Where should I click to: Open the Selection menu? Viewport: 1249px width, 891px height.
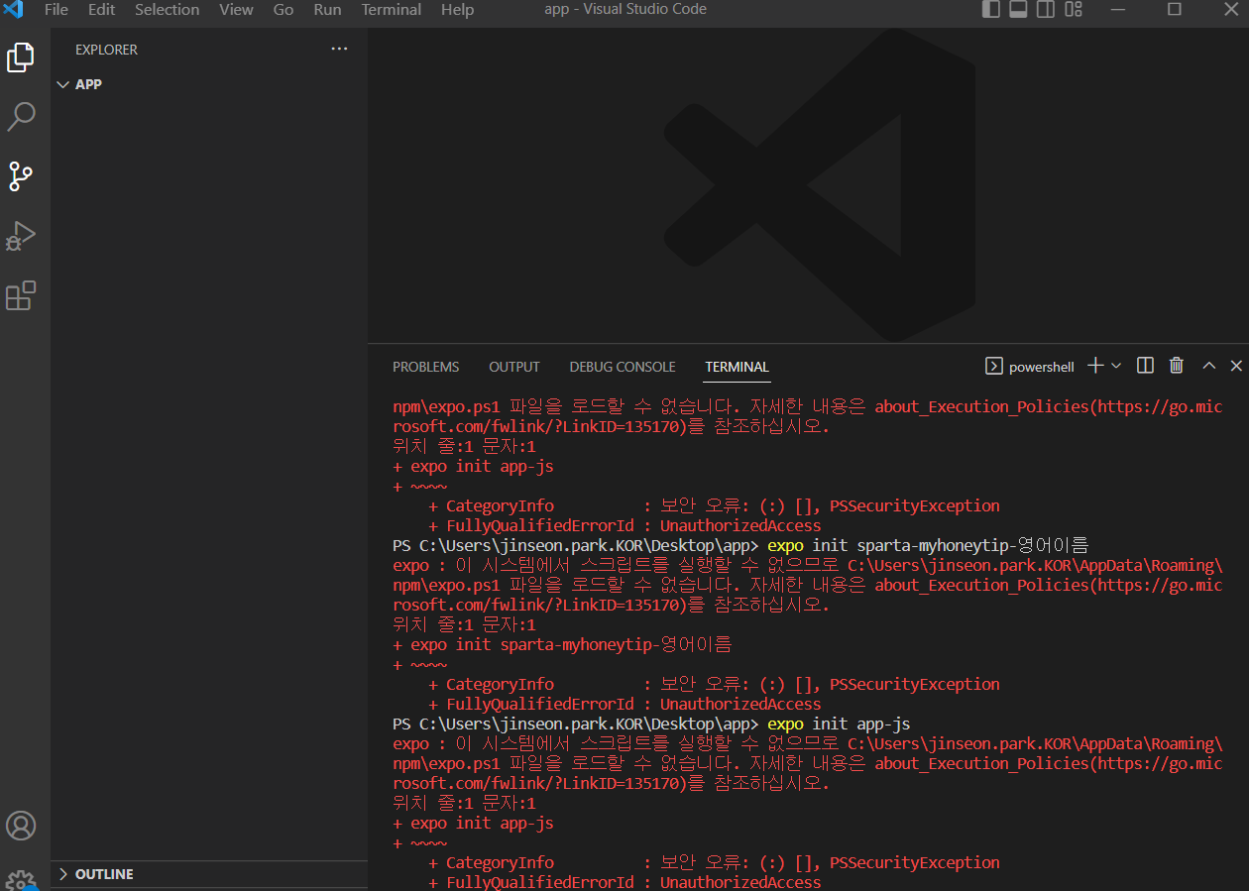pyautogui.click(x=167, y=9)
